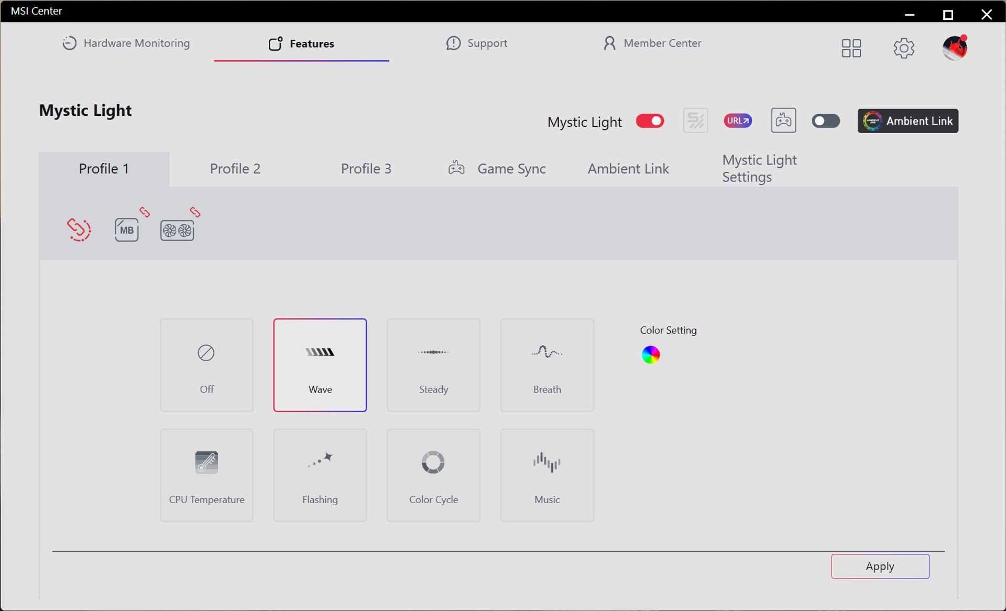Enable the Game Sync toggle switch
This screenshot has width=1006, height=611.
click(x=825, y=121)
